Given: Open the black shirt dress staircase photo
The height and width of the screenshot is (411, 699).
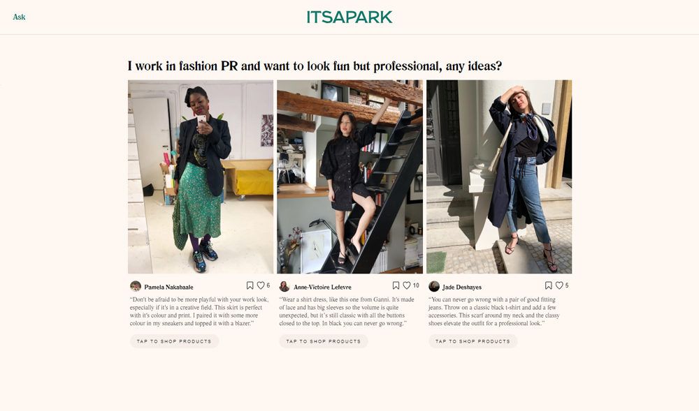Looking at the screenshot, I should pyautogui.click(x=349, y=177).
